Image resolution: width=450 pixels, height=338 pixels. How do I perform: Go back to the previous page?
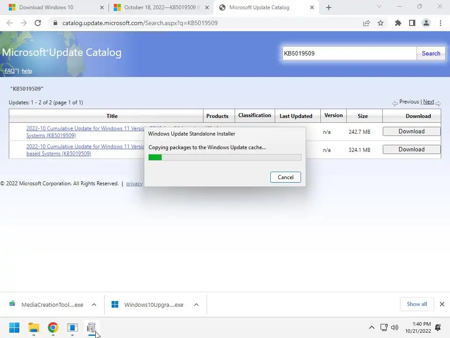coord(10,23)
